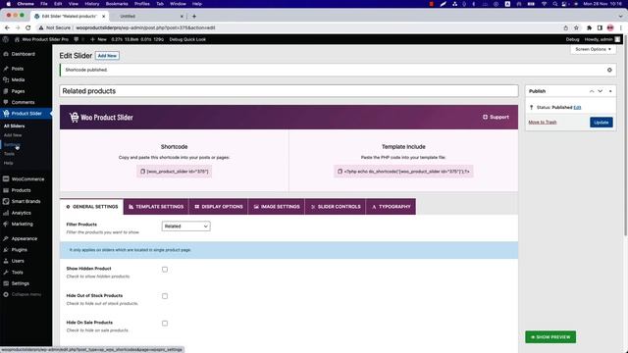This screenshot has height=353, width=628.
Task: Open Chrome Bookmarks menu
Action: click(x=117, y=4)
